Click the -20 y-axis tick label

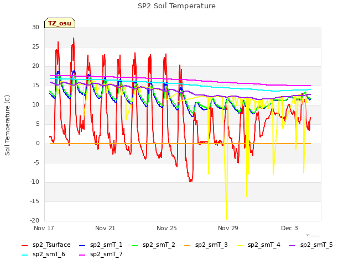pyautogui.click(x=35, y=221)
